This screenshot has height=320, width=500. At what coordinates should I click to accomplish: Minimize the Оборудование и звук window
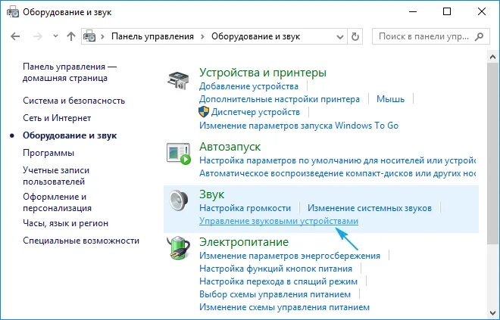pos(413,12)
